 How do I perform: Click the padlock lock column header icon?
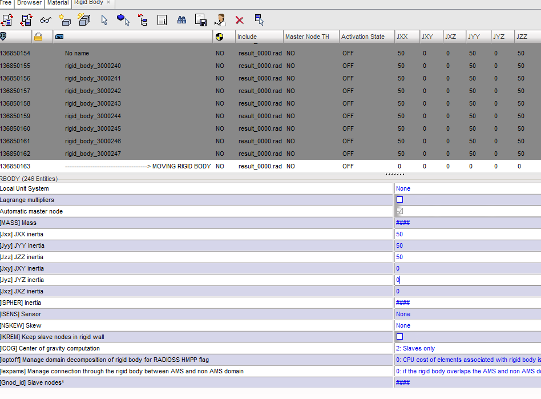click(x=38, y=37)
